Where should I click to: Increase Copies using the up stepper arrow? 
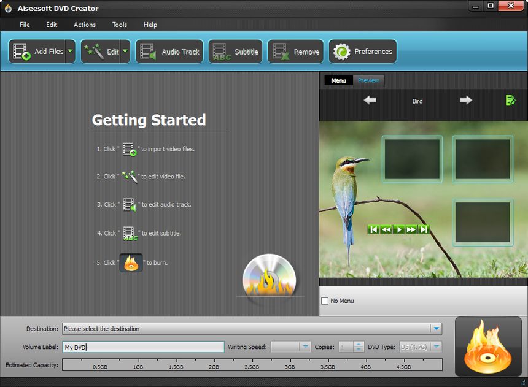pyautogui.click(x=358, y=343)
